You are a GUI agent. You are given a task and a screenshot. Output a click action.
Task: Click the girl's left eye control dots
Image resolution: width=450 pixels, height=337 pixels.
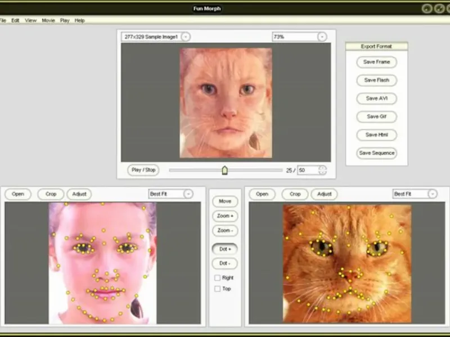coord(83,248)
